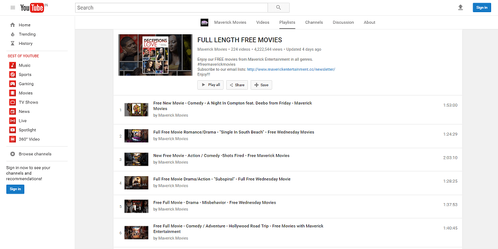The image size is (498, 249).
Task: Click the TV Shows screen icon
Action: [12, 102]
